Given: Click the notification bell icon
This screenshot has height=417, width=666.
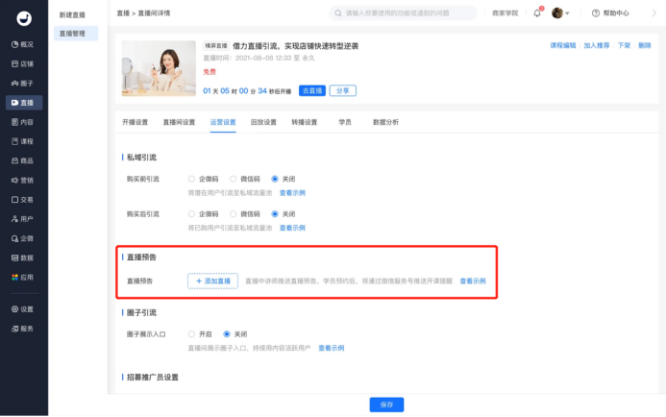Looking at the screenshot, I should click(537, 12).
